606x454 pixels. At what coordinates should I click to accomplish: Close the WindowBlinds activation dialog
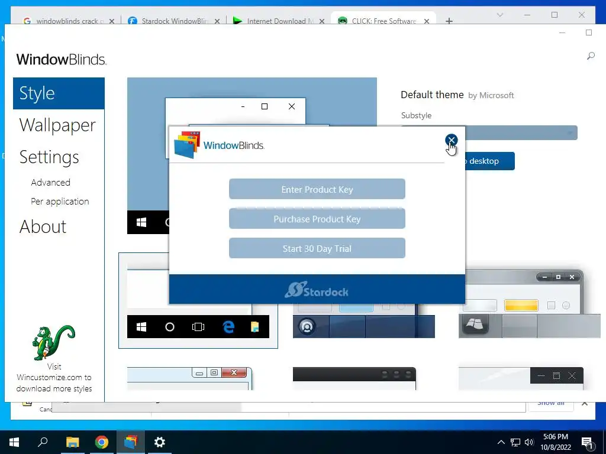[x=451, y=140]
